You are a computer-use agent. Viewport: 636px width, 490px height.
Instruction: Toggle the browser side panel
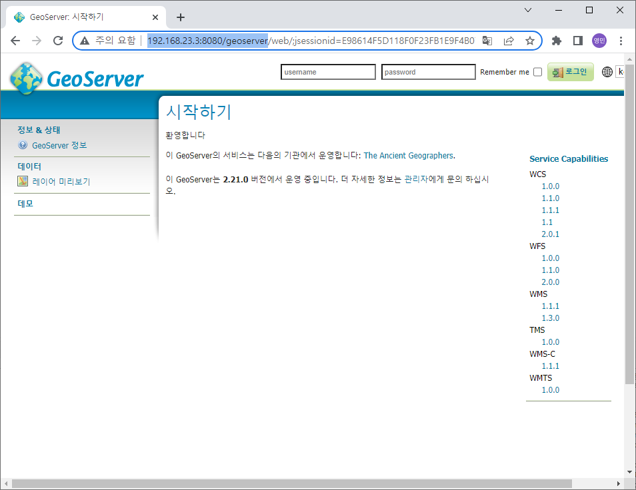(x=578, y=41)
